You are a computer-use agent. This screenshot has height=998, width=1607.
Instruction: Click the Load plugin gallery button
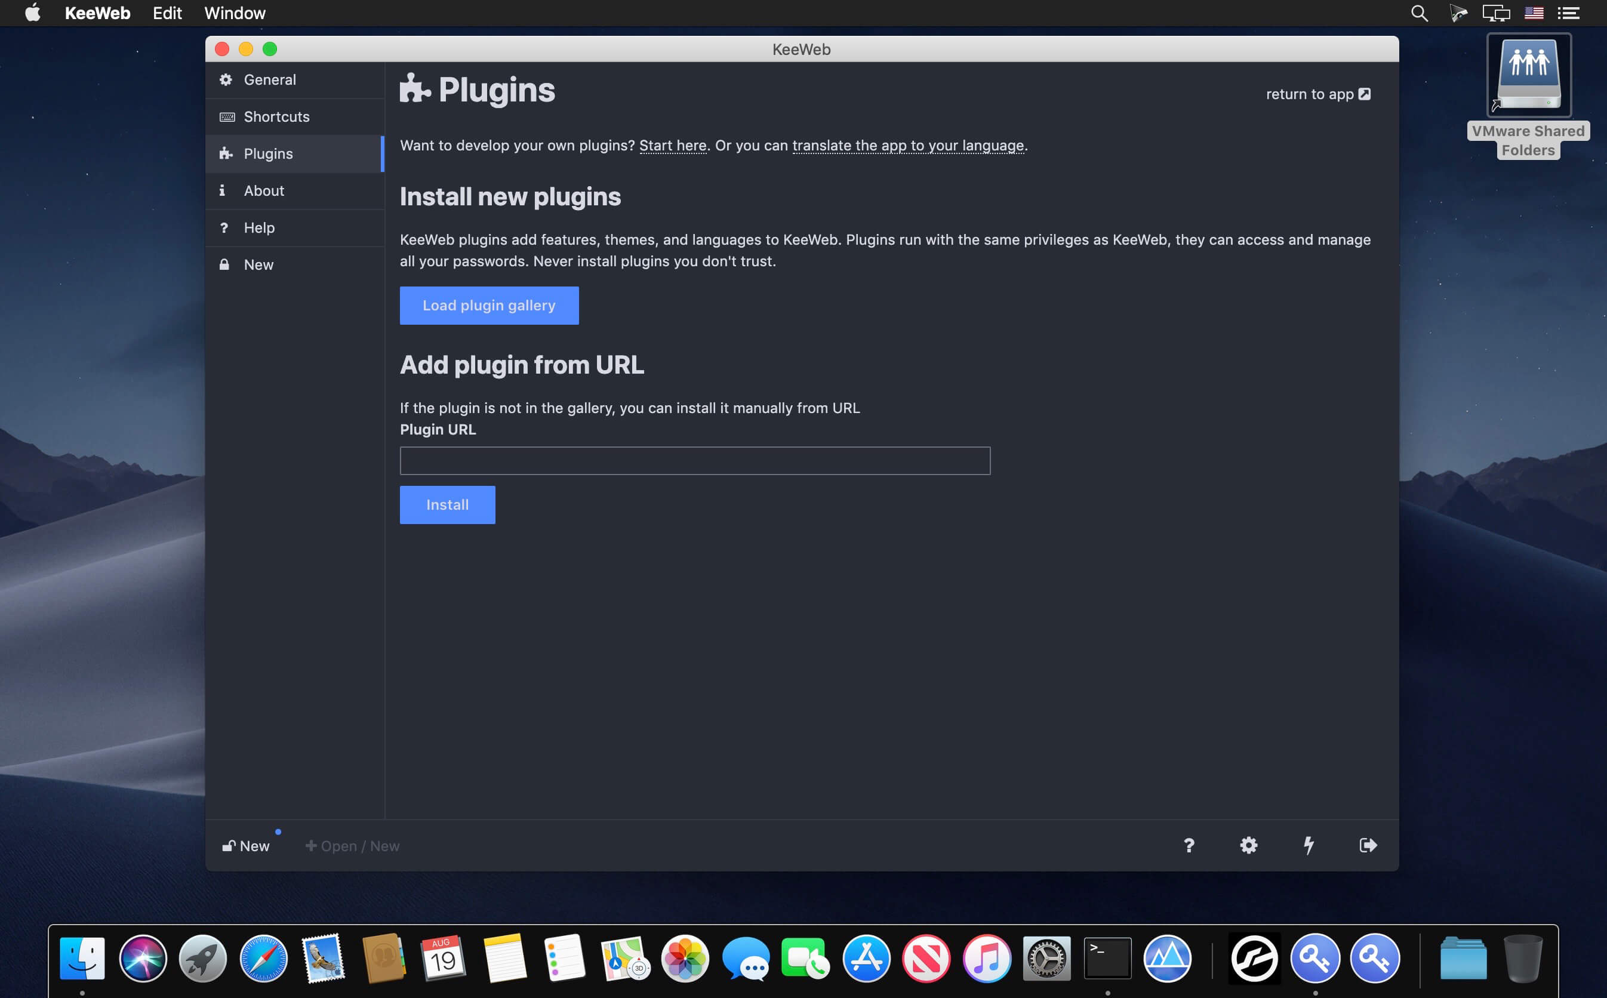pyautogui.click(x=489, y=306)
